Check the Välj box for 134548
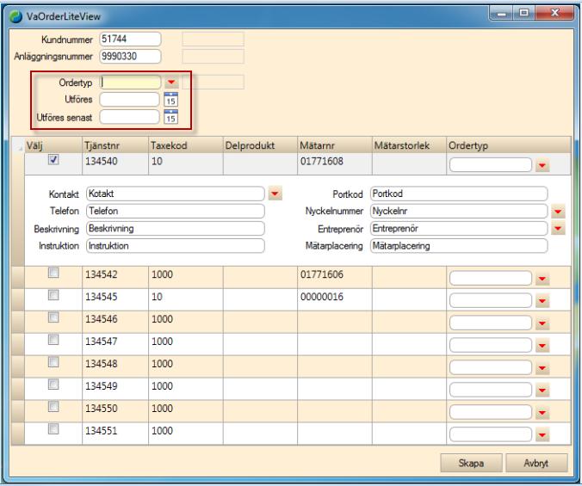This screenshot has height=486, width=582. (x=53, y=362)
